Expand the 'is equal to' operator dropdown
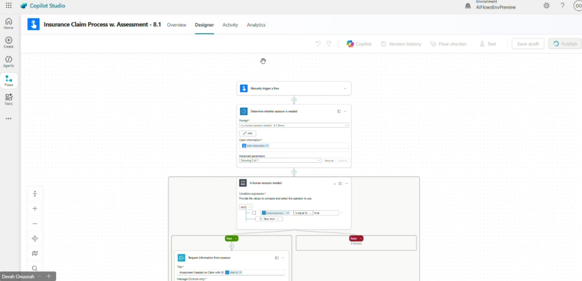The height and width of the screenshot is (281, 582). pos(302,213)
